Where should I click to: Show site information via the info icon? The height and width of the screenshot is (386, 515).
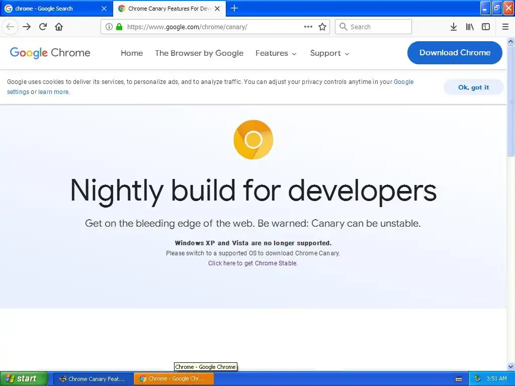[x=109, y=27]
